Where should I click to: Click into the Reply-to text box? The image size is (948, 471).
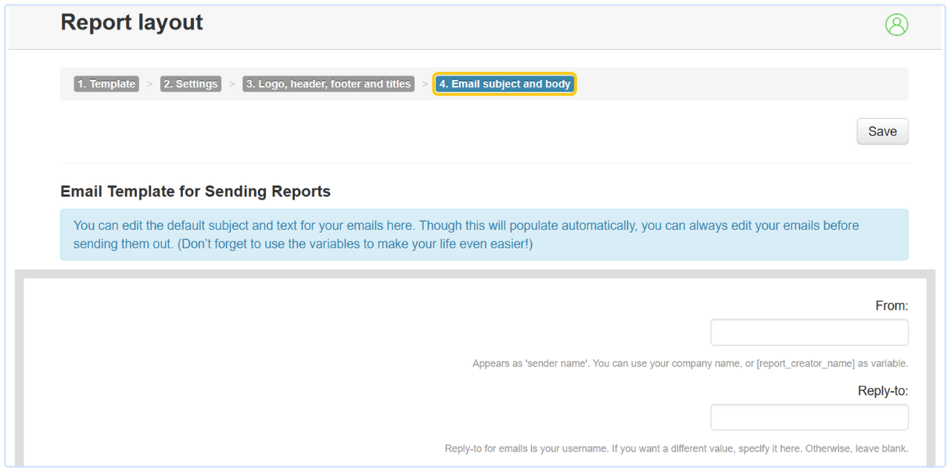pyautogui.click(x=809, y=417)
